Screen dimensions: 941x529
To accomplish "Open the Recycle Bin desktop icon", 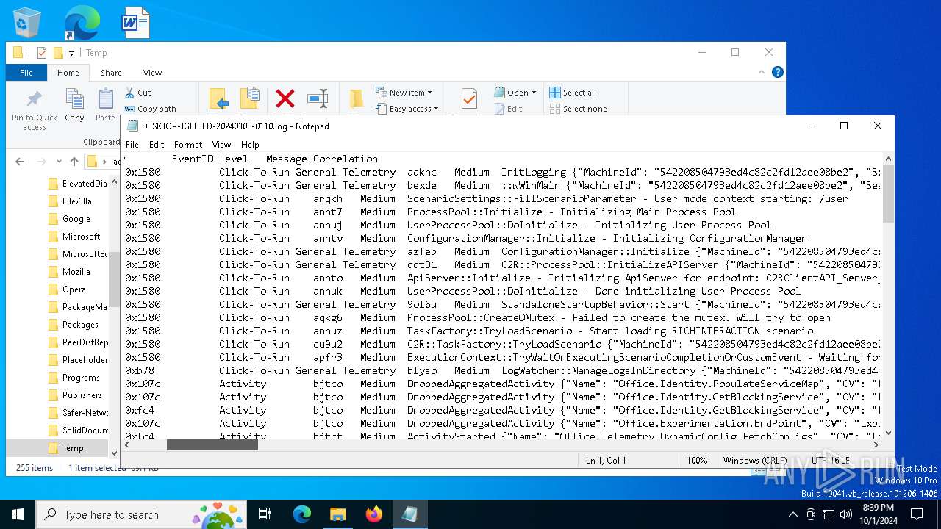I will coord(28,23).
